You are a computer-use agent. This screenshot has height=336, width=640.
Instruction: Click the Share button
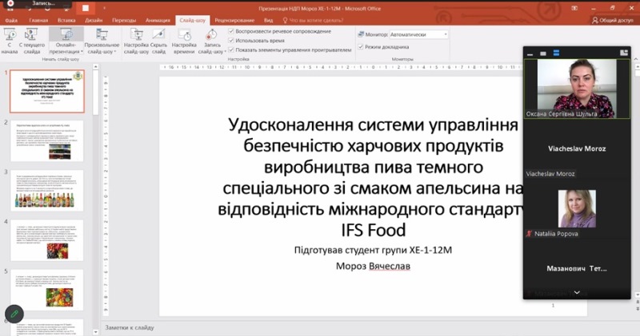(x=613, y=20)
